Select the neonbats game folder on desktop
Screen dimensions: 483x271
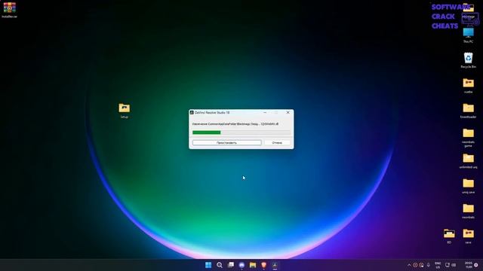(x=468, y=138)
